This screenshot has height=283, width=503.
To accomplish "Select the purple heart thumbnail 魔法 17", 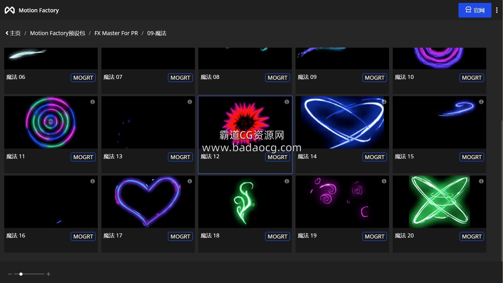I will 148,202.
